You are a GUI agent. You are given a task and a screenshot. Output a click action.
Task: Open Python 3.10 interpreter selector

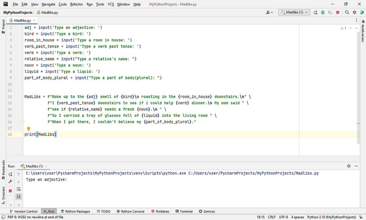point(332,217)
